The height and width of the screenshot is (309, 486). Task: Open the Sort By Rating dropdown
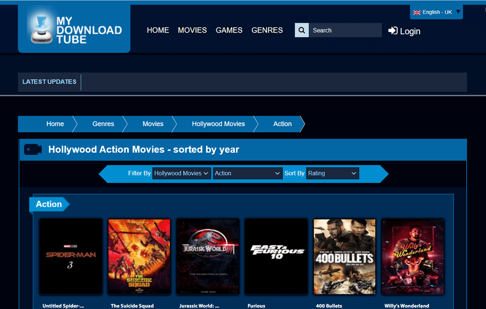pos(333,173)
